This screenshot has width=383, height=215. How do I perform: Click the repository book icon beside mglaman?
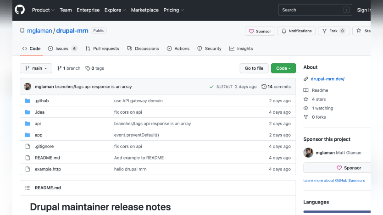(22, 31)
